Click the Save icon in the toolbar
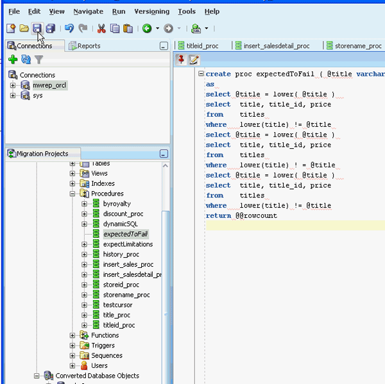Image resolution: width=385 pixels, height=384 pixels. (x=37, y=28)
